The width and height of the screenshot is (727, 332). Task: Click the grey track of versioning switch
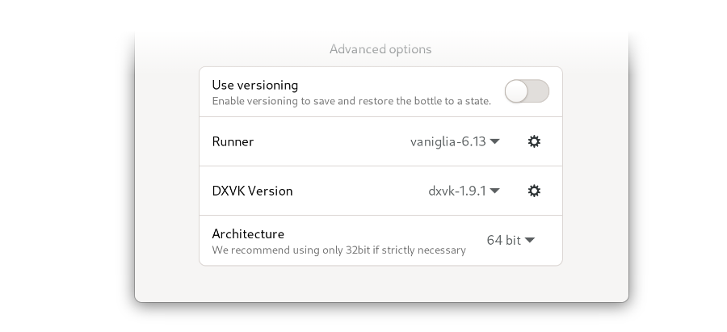click(x=540, y=91)
